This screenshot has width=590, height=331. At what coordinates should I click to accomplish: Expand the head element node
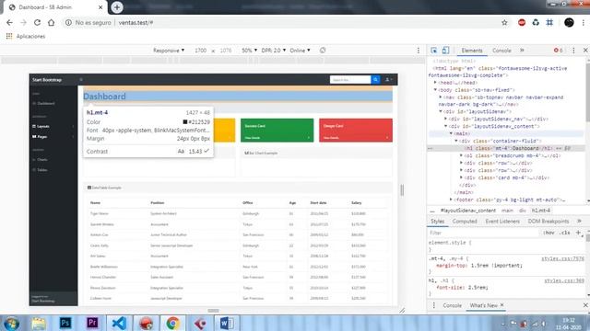click(x=435, y=83)
